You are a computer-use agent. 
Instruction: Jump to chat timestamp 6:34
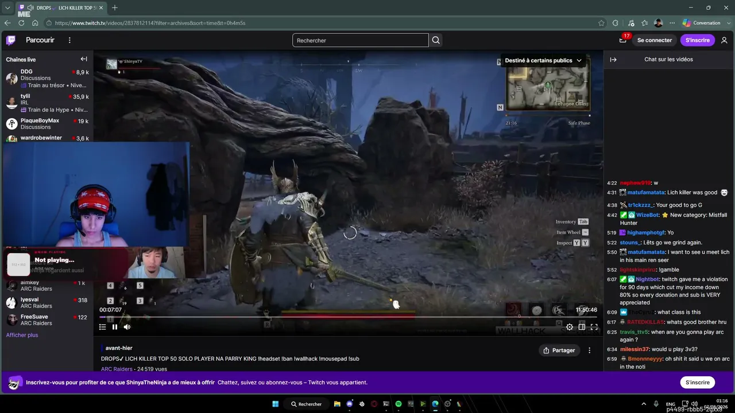pyautogui.click(x=612, y=349)
